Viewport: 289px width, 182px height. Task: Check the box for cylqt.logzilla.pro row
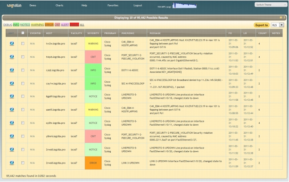click(x=23, y=70)
